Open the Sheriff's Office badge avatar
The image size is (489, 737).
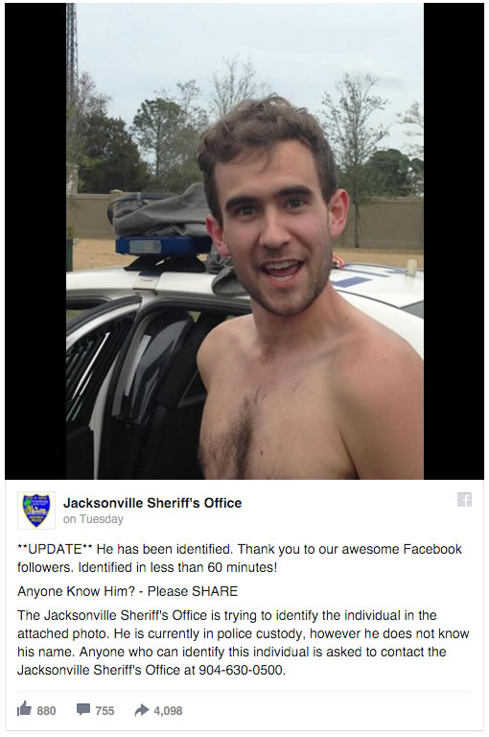[x=36, y=510]
